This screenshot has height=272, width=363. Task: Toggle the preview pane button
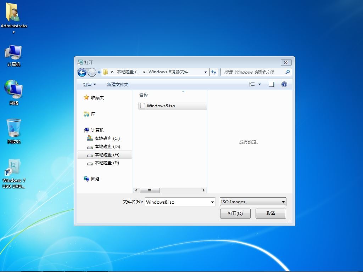[271, 84]
